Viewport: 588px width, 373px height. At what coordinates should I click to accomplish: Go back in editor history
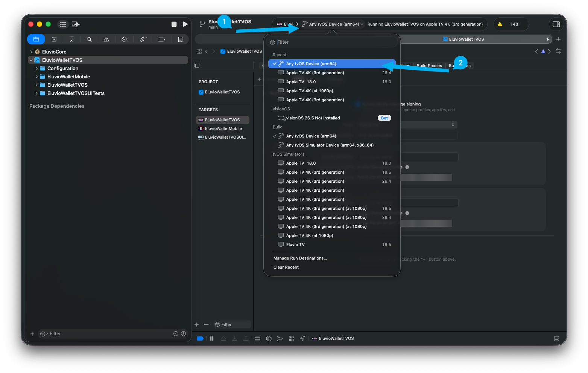point(206,51)
